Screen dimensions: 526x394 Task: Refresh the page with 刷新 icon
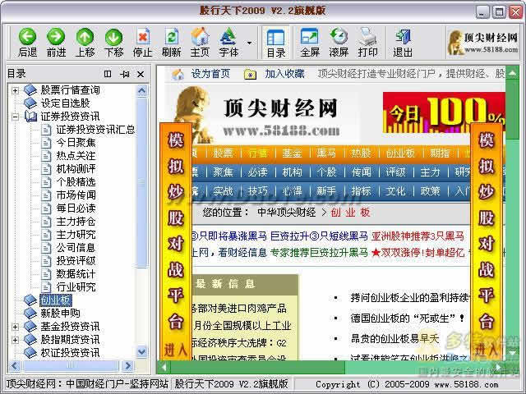pyautogui.click(x=172, y=36)
